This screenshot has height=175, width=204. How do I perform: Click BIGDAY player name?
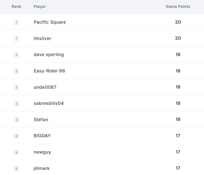[42, 136]
